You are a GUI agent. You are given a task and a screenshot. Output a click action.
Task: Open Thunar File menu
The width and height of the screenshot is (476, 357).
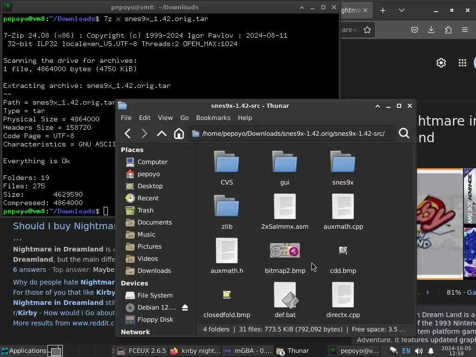(x=126, y=118)
